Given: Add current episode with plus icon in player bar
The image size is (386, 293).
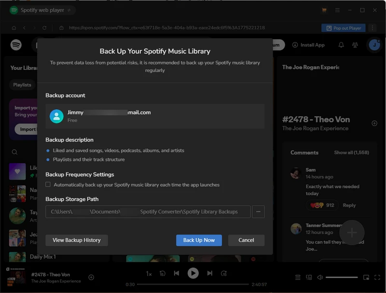Looking at the screenshot, I should (x=91, y=277).
